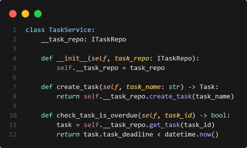
Task: Click the create_task call on line 8
Action: (x=171, y=96)
